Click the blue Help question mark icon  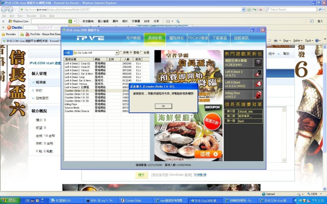click(317, 40)
